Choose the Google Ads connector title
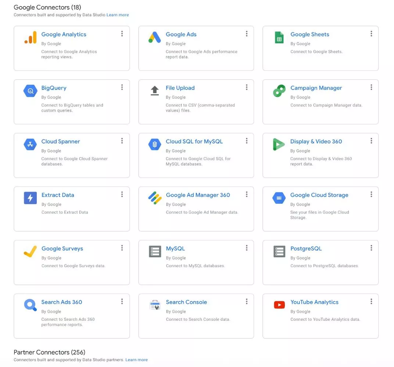This screenshot has height=367, width=394. click(181, 34)
